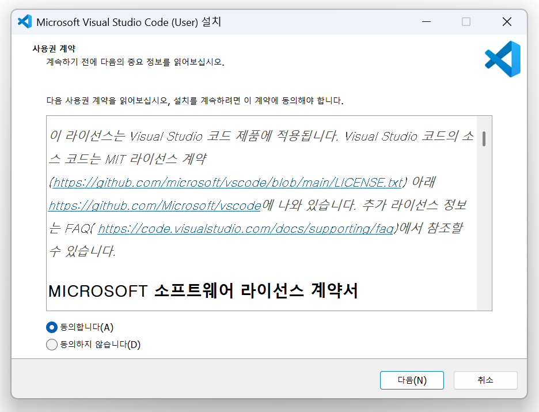
Task: Select the 동의합니다(A) radio button
Action: (x=52, y=327)
